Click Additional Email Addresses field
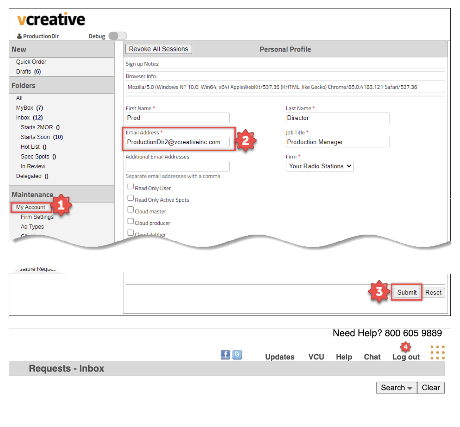The image size is (460, 427). click(x=178, y=166)
